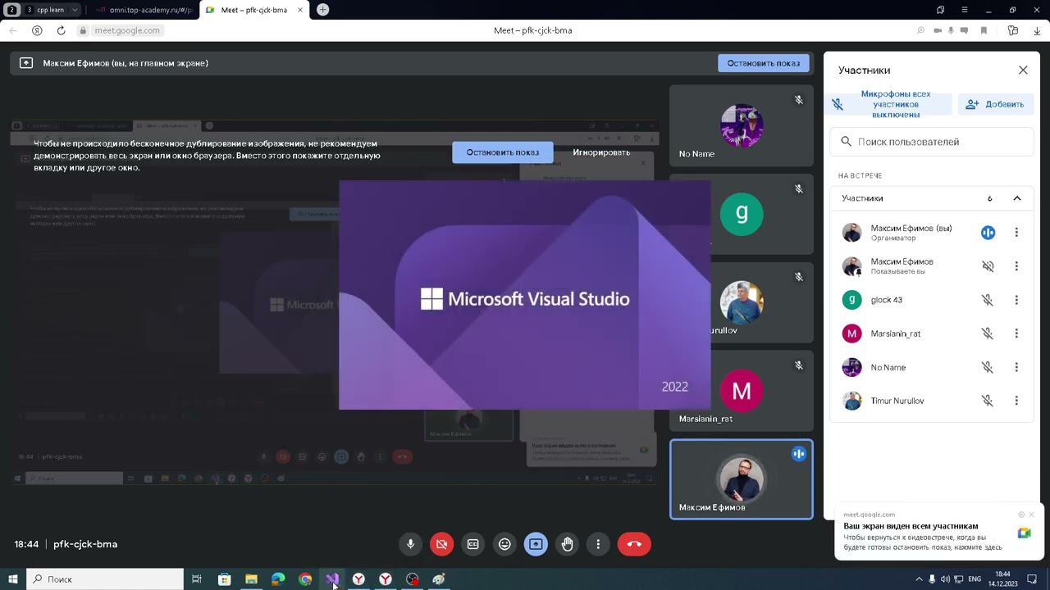This screenshot has height=590, width=1050.
Task: Show hidden system tray icons
Action: point(919,579)
